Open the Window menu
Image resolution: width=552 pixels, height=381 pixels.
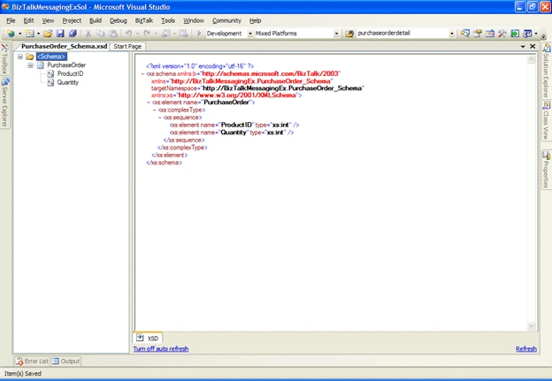pos(194,20)
